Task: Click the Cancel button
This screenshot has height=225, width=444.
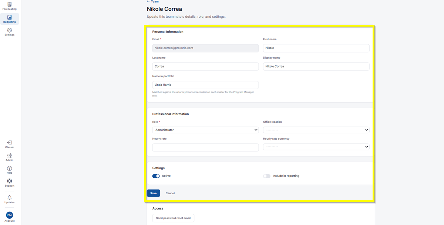Action: pyautogui.click(x=170, y=193)
